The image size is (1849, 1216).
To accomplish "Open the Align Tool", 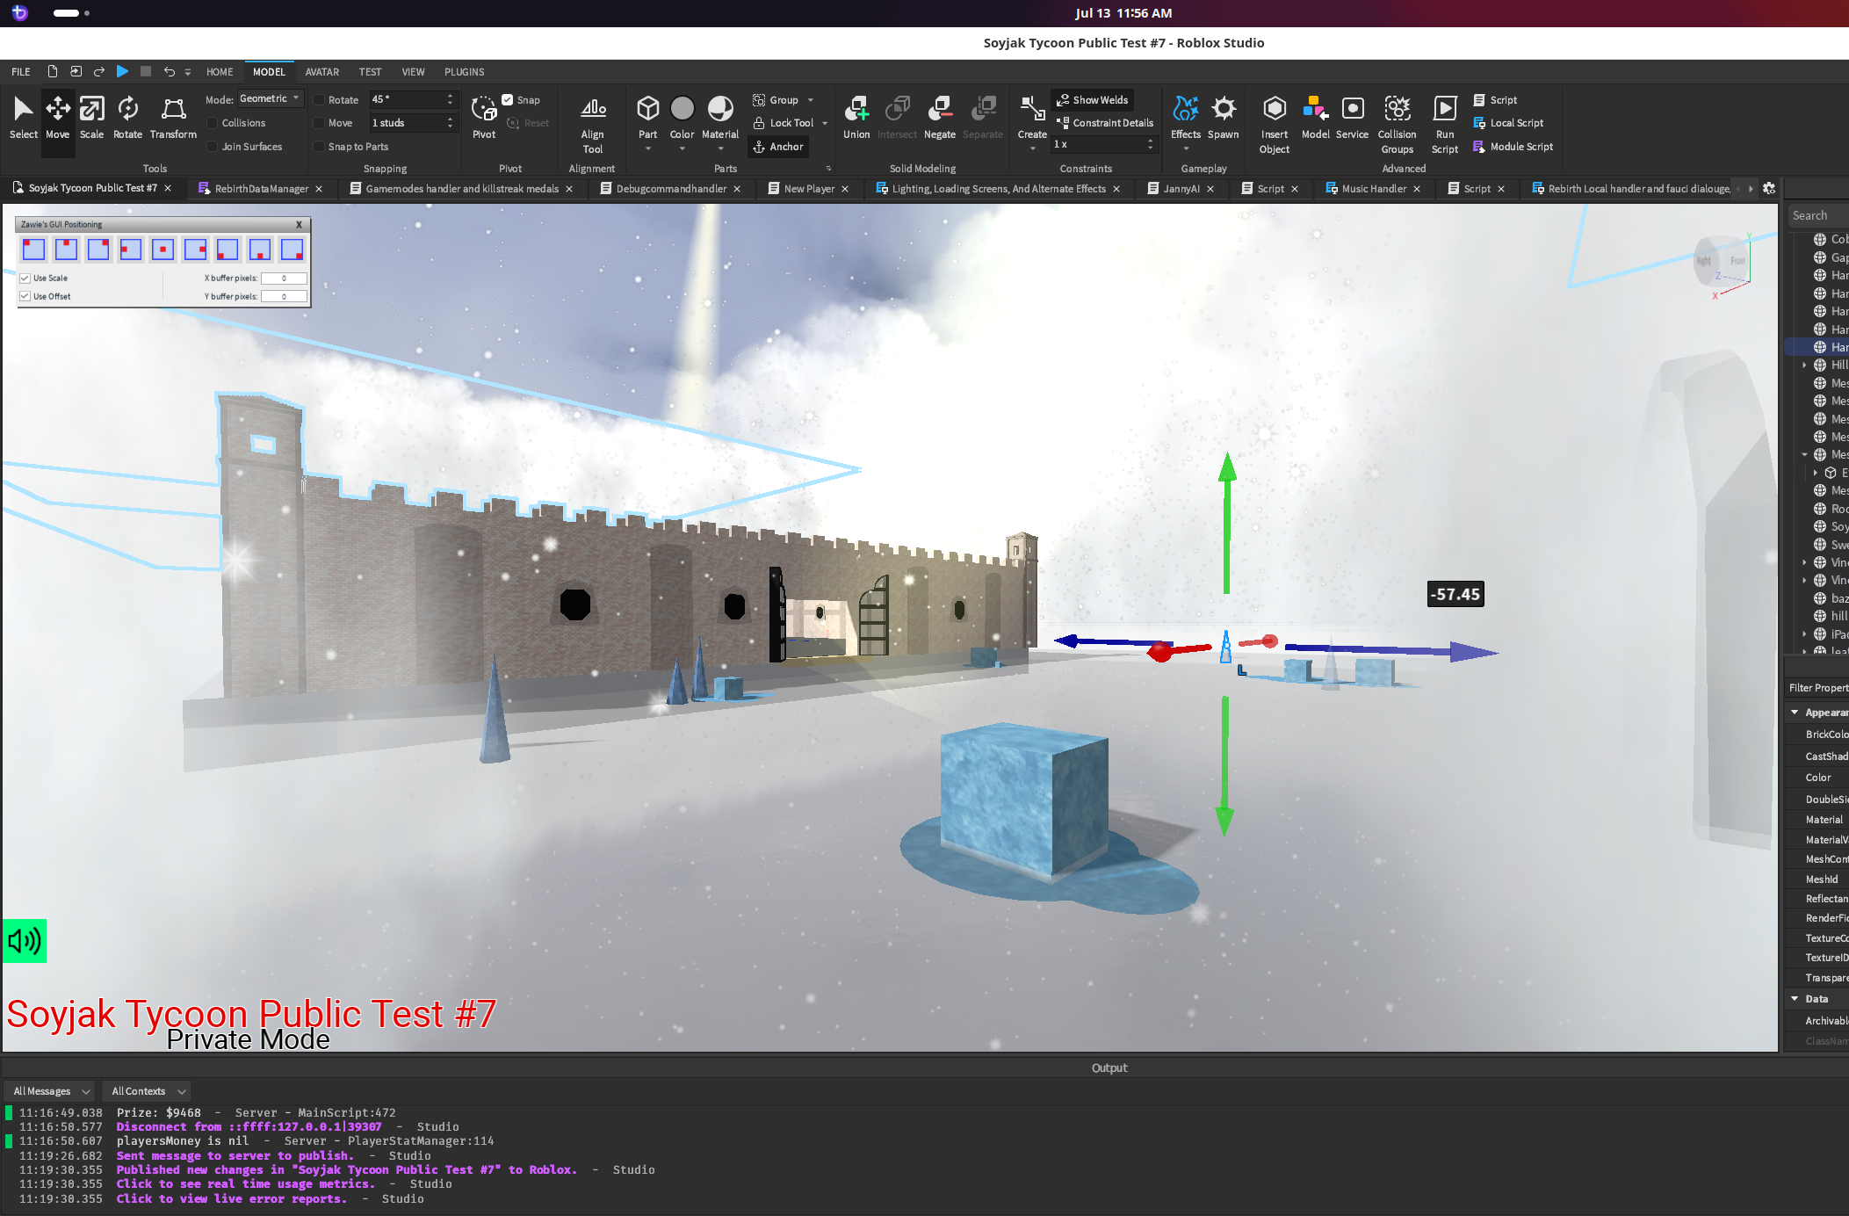I will coord(593,125).
